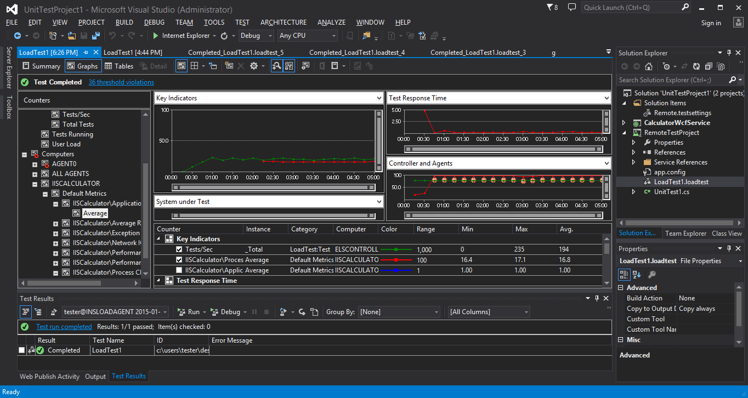Click the notifications flag icon in title bar
This screenshot has width=748, height=398.
pyautogui.click(x=551, y=8)
